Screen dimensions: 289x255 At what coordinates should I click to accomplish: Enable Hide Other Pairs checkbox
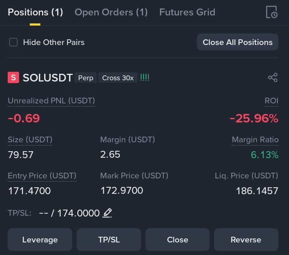[13, 42]
